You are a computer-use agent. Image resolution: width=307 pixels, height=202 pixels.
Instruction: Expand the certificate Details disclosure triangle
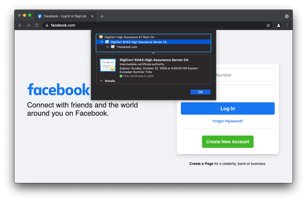101,81
